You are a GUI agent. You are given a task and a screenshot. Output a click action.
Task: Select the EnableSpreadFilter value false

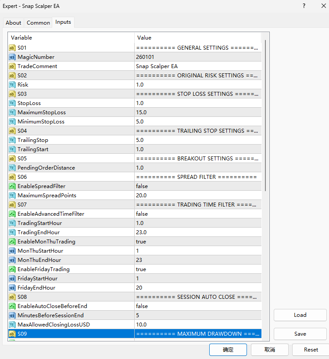[142, 186]
